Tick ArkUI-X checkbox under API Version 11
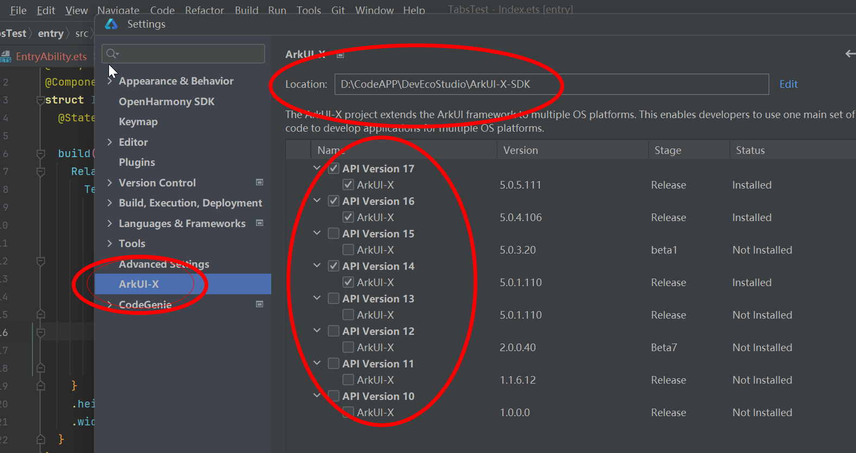This screenshot has width=856, height=453. click(348, 380)
